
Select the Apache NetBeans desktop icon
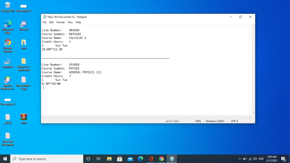point(8,83)
